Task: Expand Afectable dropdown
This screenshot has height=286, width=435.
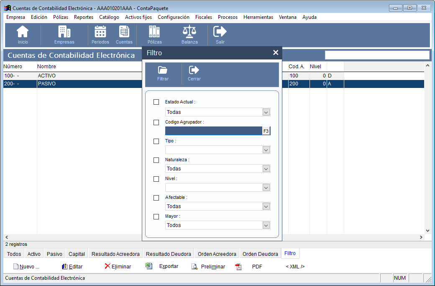Action: (x=266, y=206)
